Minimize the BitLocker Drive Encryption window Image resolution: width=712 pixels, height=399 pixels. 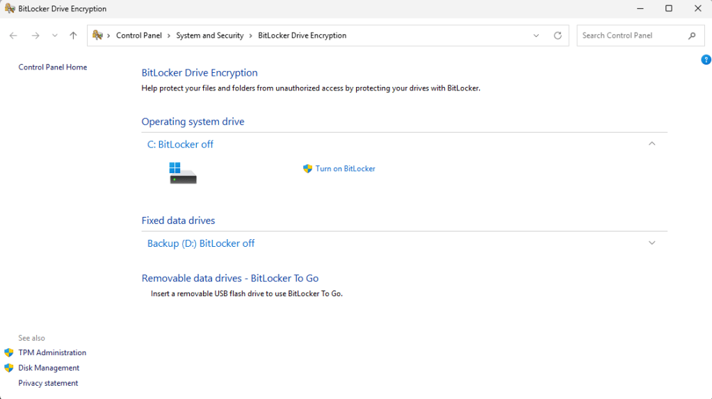pyautogui.click(x=640, y=8)
